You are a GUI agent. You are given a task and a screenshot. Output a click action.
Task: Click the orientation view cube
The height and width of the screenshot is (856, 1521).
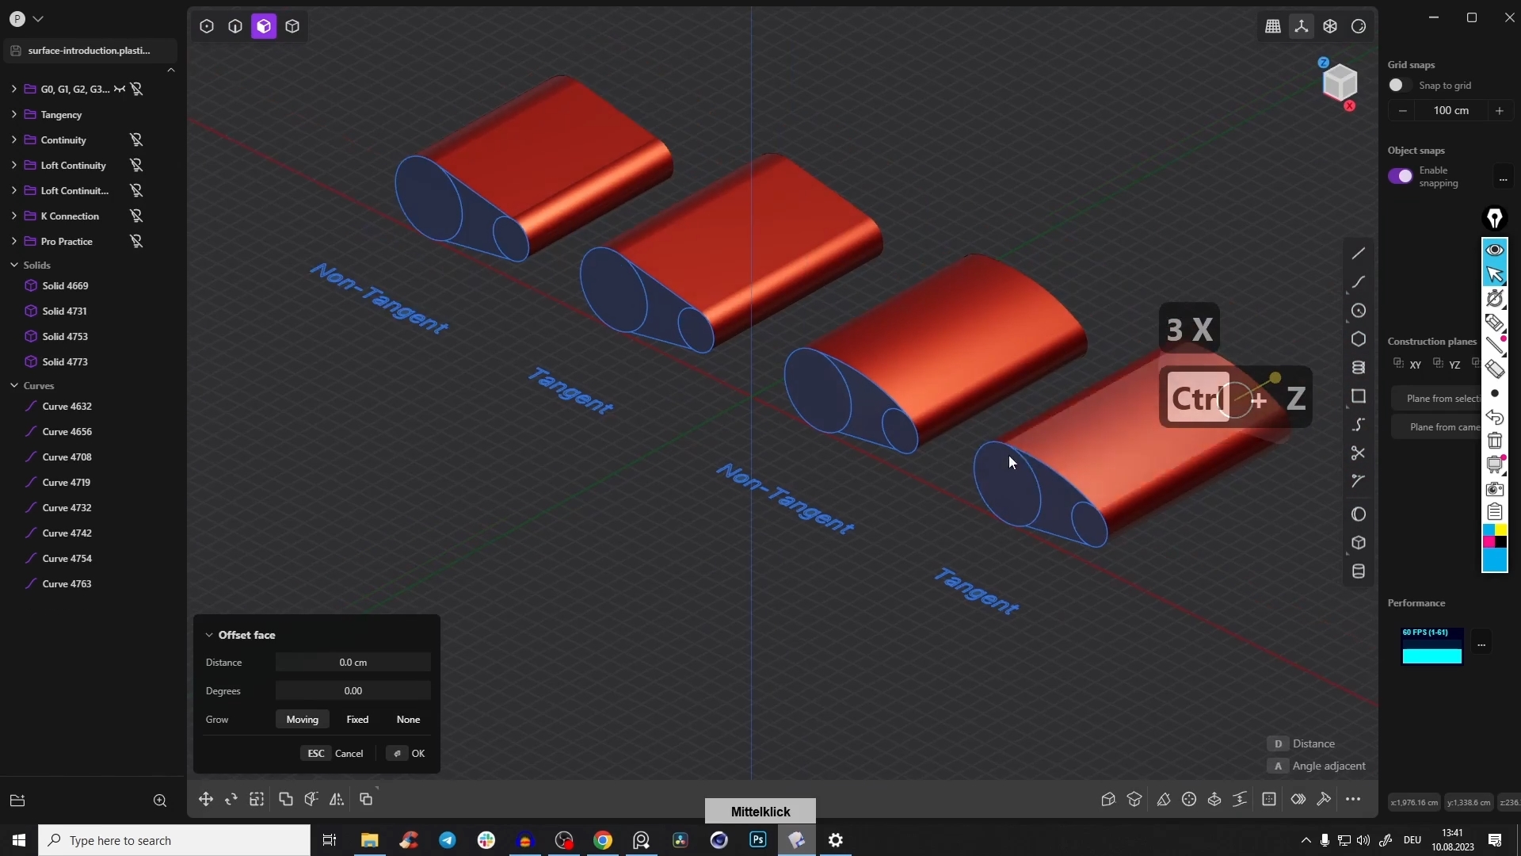coord(1340,82)
